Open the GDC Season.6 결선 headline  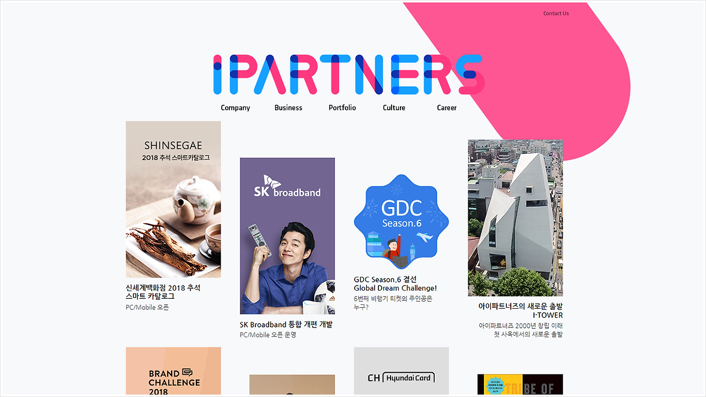click(x=395, y=283)
